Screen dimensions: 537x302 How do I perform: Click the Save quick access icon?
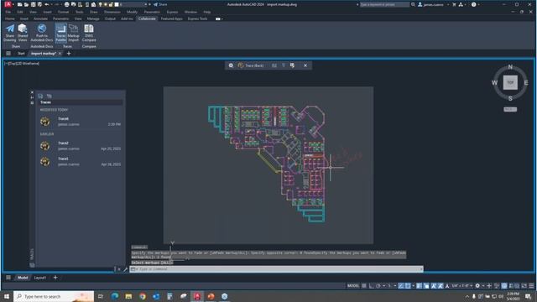34,4
